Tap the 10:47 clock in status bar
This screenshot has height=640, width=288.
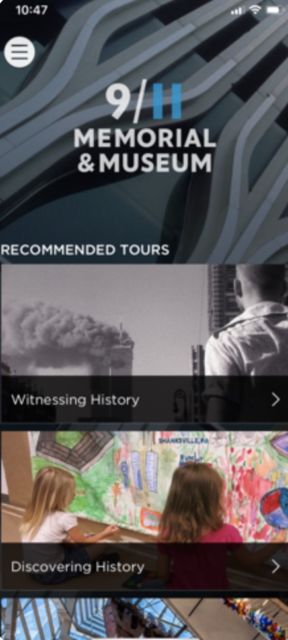click(32, 10)
